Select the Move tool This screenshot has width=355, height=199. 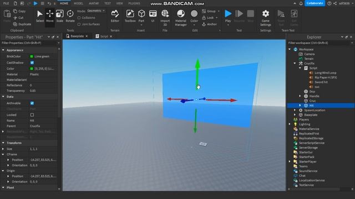[49, 16]
